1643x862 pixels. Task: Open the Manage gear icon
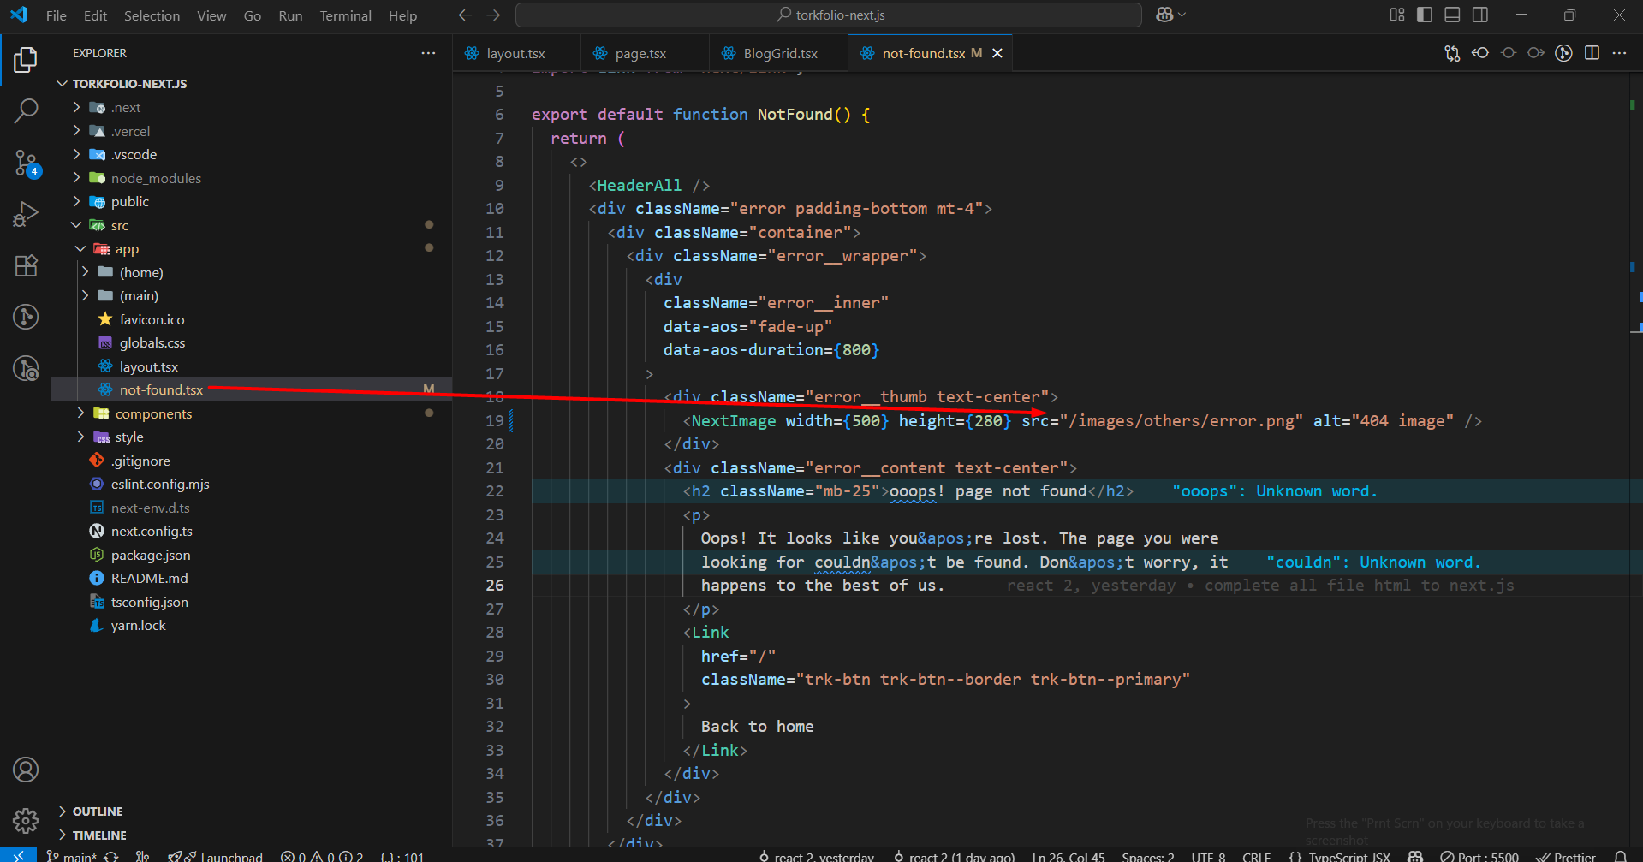coord(26,821)
